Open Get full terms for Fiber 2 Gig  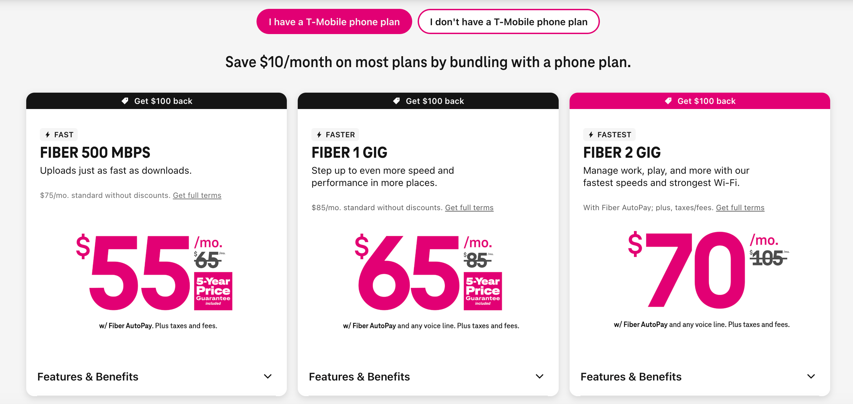740,207
